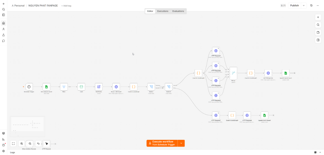Select the Schedule Trigger node
Image resolution: width=324 pixels, height=155 pixels.
(29, 87)
